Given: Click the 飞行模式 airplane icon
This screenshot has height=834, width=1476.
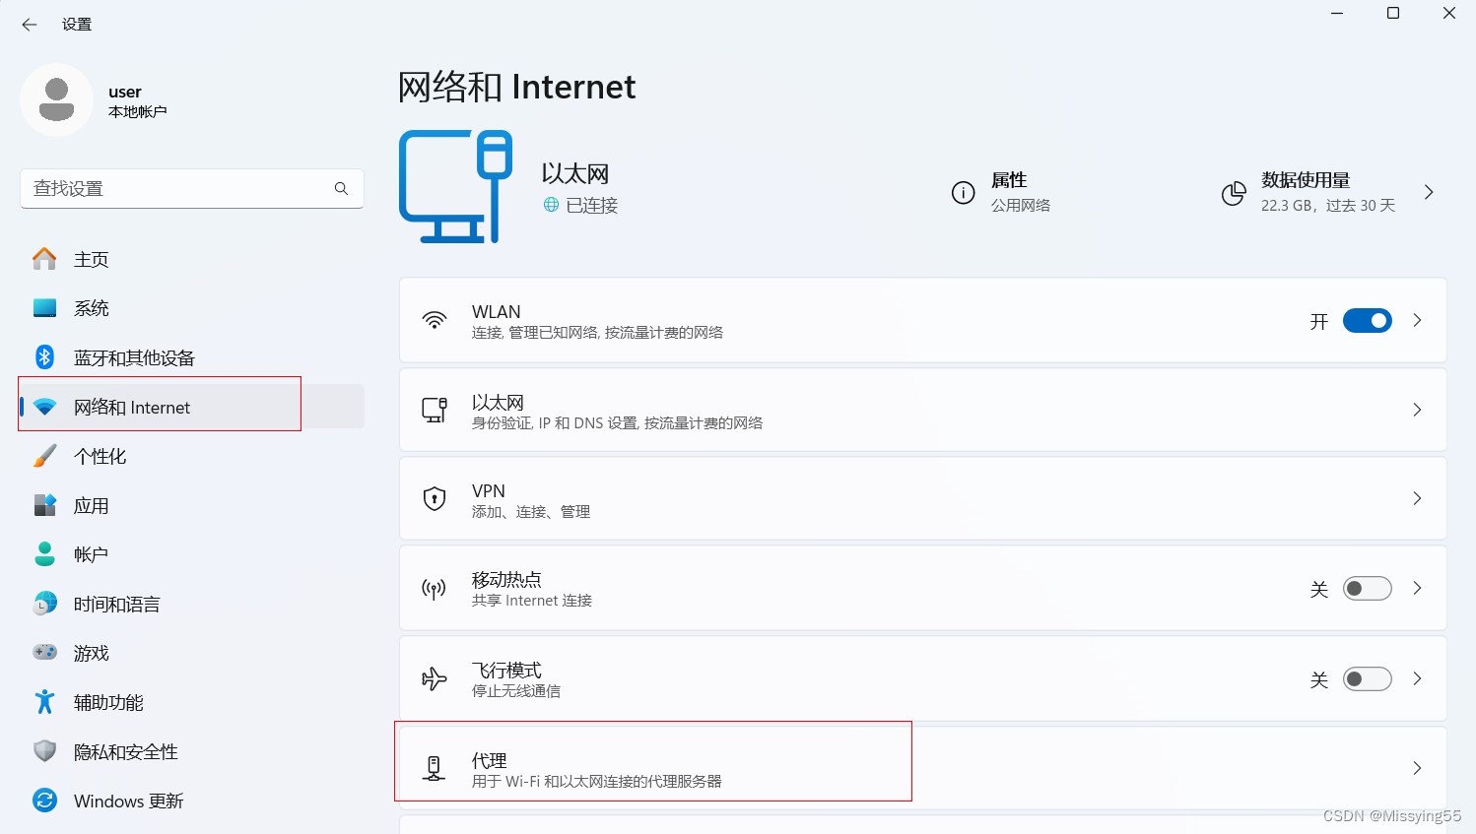Looking at the screenshot, I should click(435, 678).
